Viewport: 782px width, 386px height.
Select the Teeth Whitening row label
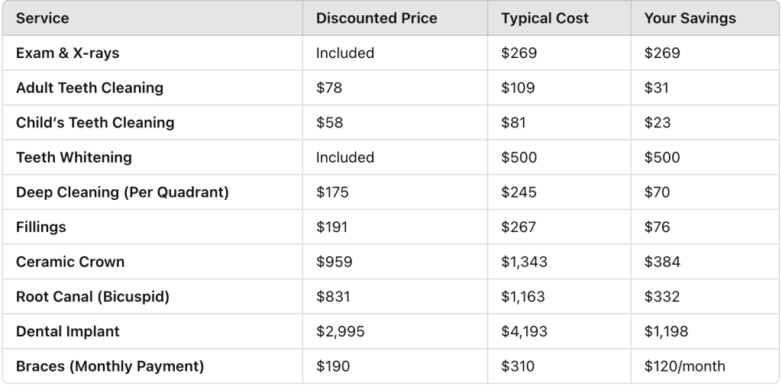(74, 157)
